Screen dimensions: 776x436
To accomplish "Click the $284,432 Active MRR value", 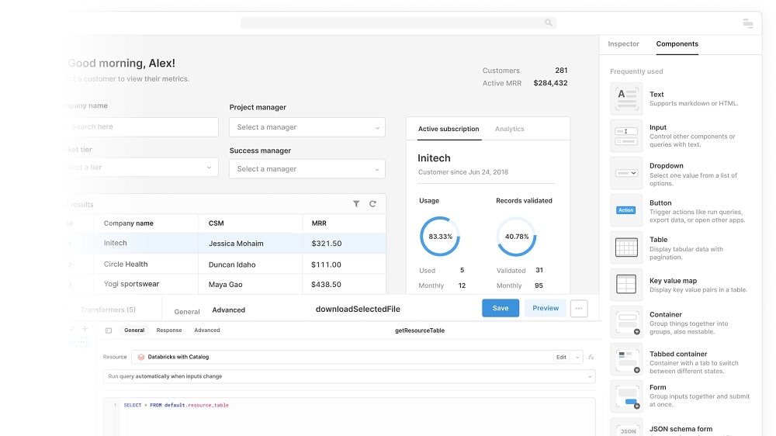I will 550,83.
